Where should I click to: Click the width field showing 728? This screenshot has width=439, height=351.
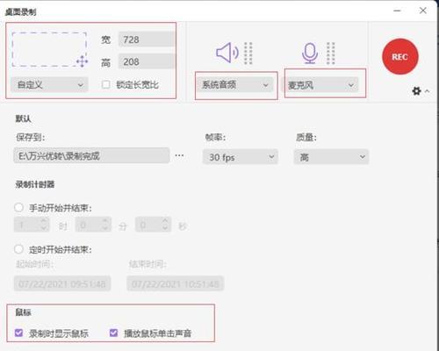pos(147,39)
